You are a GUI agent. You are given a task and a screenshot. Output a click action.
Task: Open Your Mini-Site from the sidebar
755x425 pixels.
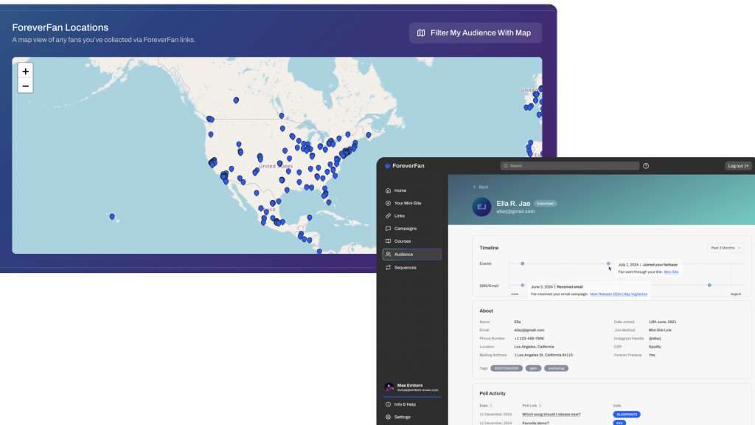click(408, 203)
